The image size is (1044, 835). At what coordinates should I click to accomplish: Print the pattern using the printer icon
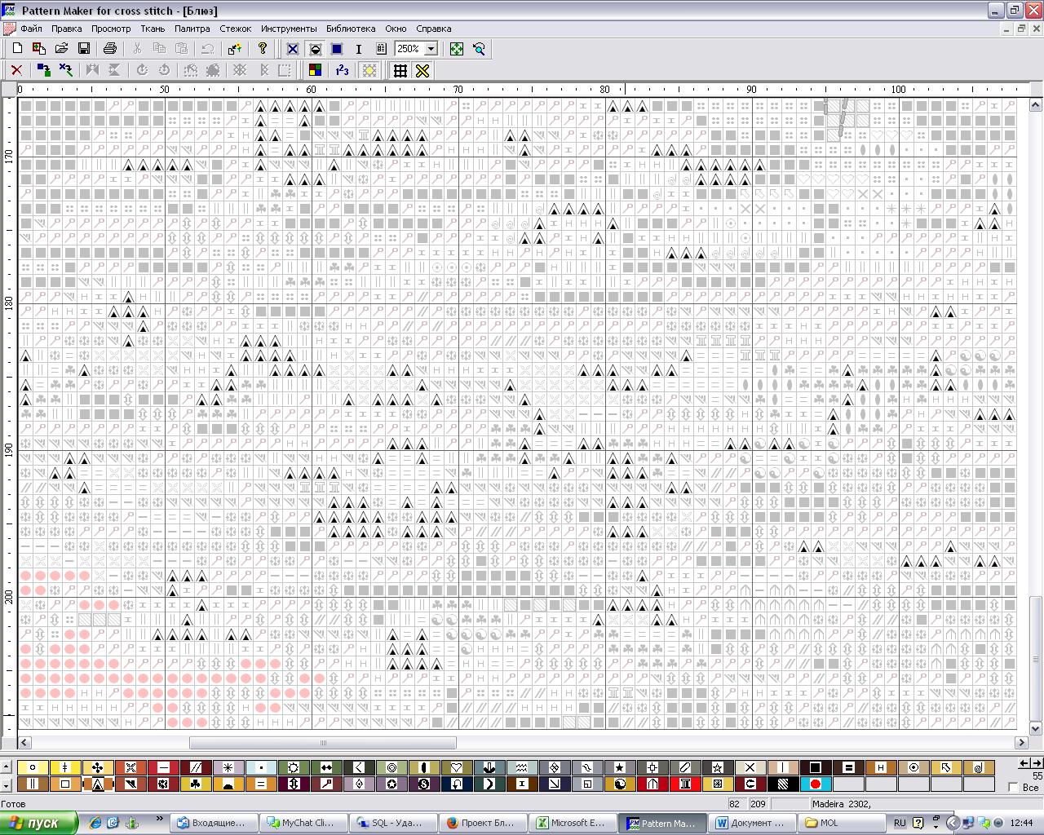tap(110, 49)
